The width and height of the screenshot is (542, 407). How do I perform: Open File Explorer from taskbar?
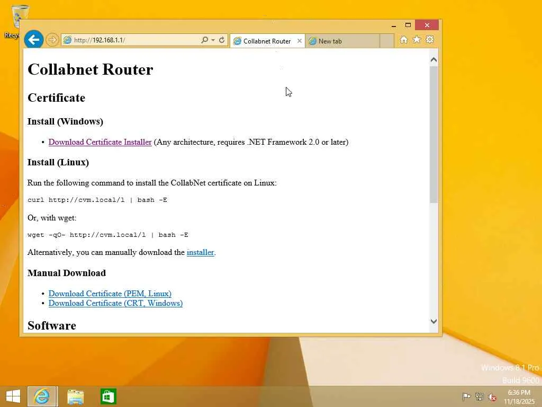pos(75,396)
